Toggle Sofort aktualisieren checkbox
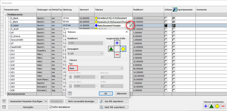This screenshot has width=227, height=111. (x=51, y=107)
